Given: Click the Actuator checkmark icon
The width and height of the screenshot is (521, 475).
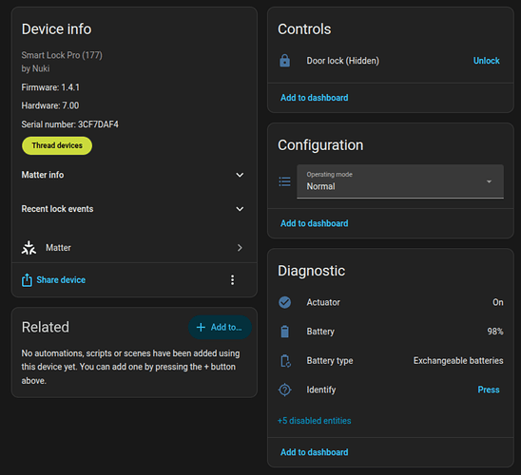Looking at the screenshot, I should [285, 302].
